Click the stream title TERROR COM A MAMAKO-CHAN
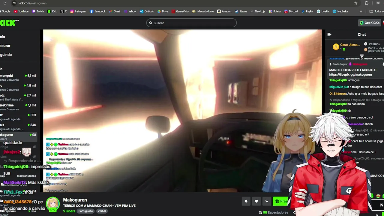The width and height of the screenshot is (384, 216). point(99,206)
